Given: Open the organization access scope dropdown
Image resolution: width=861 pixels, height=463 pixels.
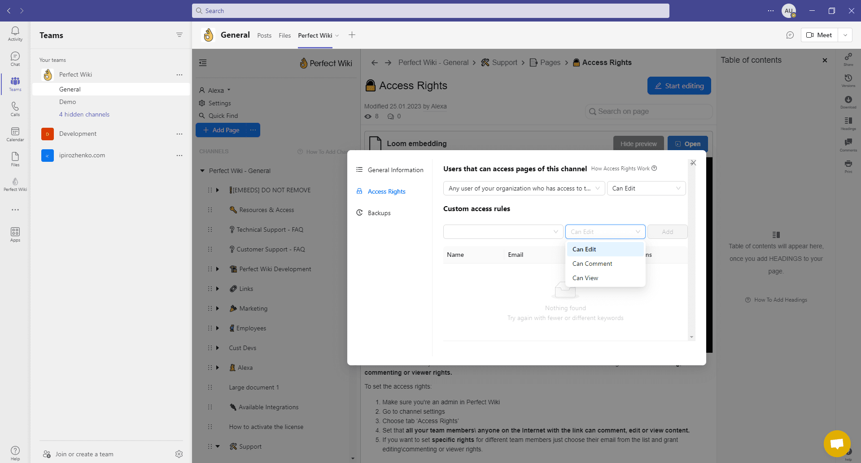Looking at the screenshot, I should [x=524, y=188].
